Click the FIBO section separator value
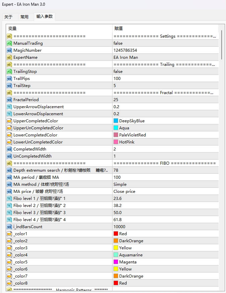 165,163
